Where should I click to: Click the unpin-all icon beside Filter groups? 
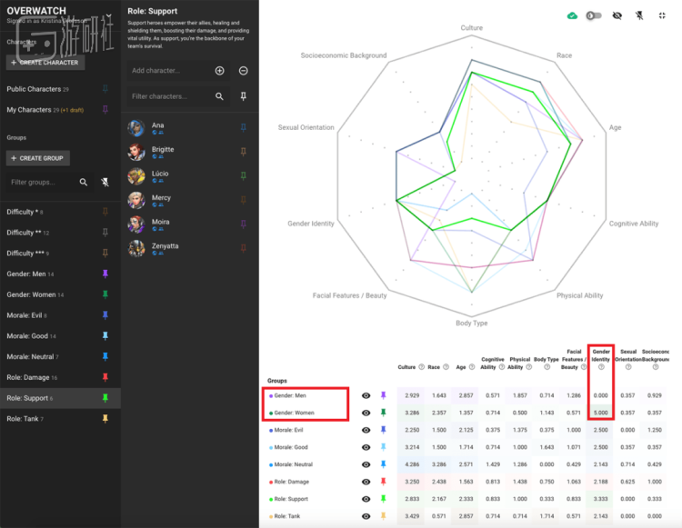tap(105, 182)
